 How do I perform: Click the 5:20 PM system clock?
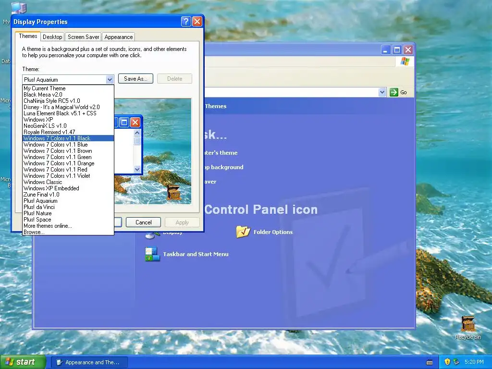point(474,362)
